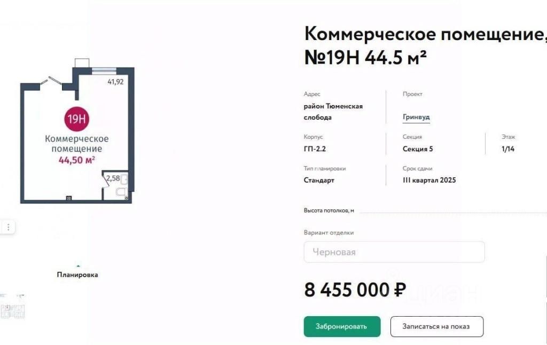Click the 44,50 м² area label
Viewport: 547px width, 345px height.
77,160
